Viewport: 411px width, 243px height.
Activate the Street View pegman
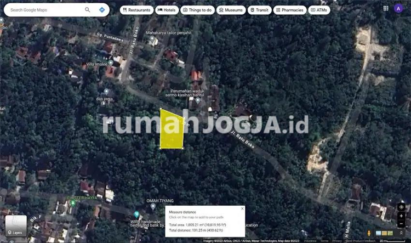pyautogui.click(x=369, y=233)
